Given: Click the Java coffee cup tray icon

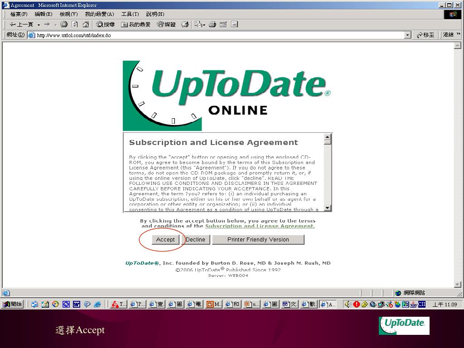Looking at the screenshot, I should tap(414, 304).
